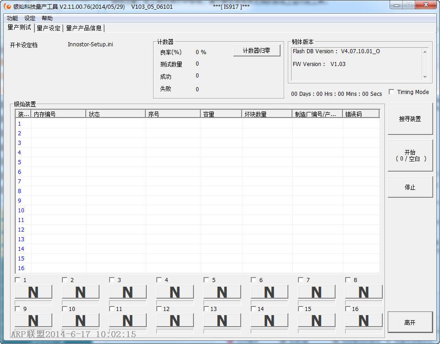Open the 功能 menu
440x344 pixels.
coord(12,18)
